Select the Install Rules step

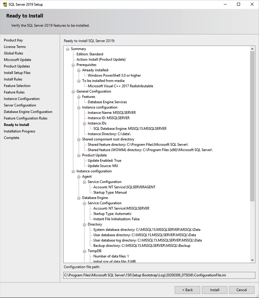click(13, 79)
